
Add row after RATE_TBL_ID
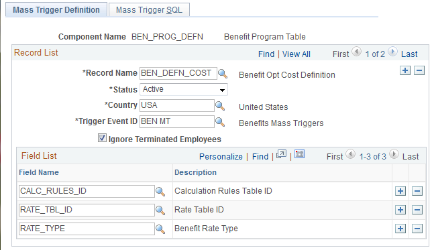coord(400,210)
